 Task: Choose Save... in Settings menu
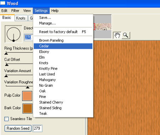(63, 17)
